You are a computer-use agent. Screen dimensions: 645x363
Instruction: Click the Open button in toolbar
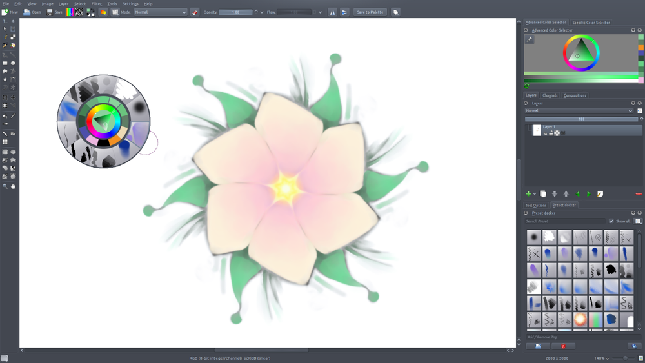32,12
